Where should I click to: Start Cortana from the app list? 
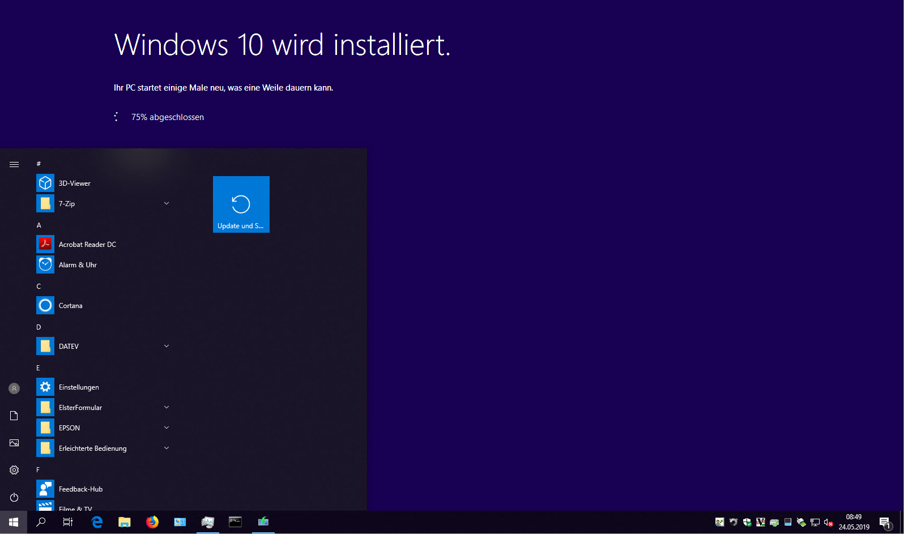[70, 306]
